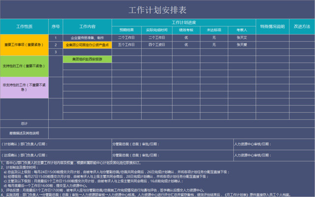
Task: Select the orange 全集团公司固定办公资产盘点 cell
Action: coord(88,45)
